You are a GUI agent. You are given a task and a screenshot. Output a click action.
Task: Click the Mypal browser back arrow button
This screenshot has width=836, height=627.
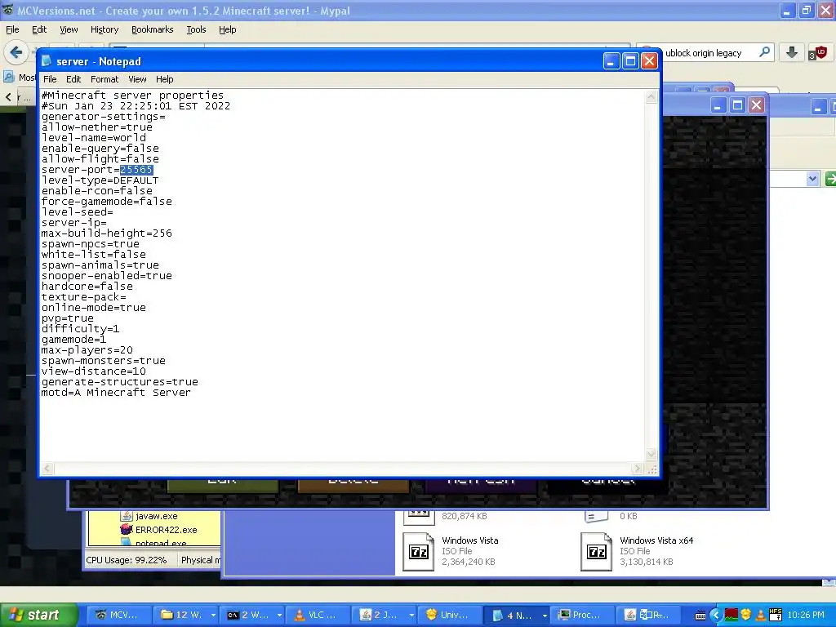click(x=16, y=52)
